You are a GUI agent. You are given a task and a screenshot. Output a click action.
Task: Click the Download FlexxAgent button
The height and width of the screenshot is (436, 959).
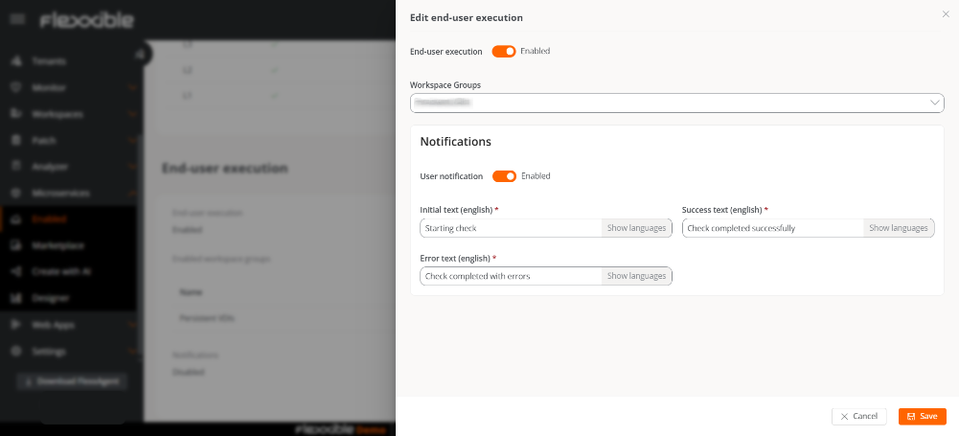point(72,381)
